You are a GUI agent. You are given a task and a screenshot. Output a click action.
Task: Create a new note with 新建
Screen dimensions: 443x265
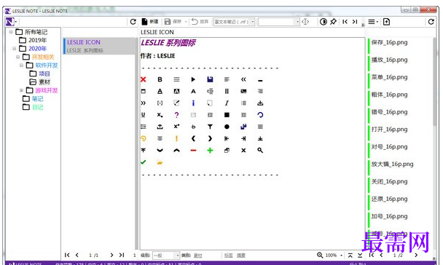[x=150, y=22]
